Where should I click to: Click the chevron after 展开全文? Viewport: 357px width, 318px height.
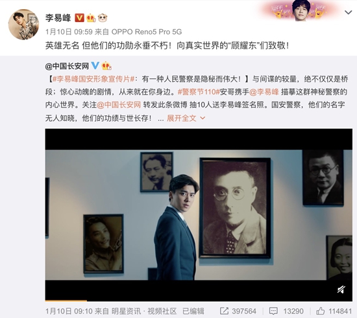pos(203,118)
